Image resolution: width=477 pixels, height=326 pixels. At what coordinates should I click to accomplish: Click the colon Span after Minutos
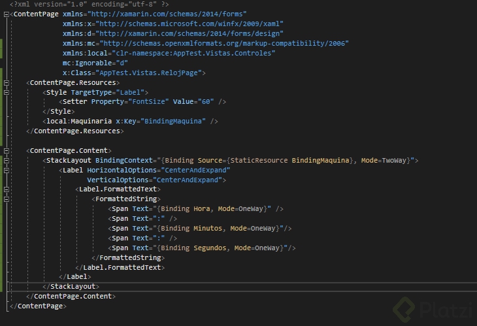(142, 238)
